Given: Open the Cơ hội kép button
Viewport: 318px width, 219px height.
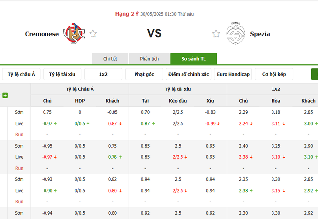Looking at the screenshot, I should [x=274, y=74].
